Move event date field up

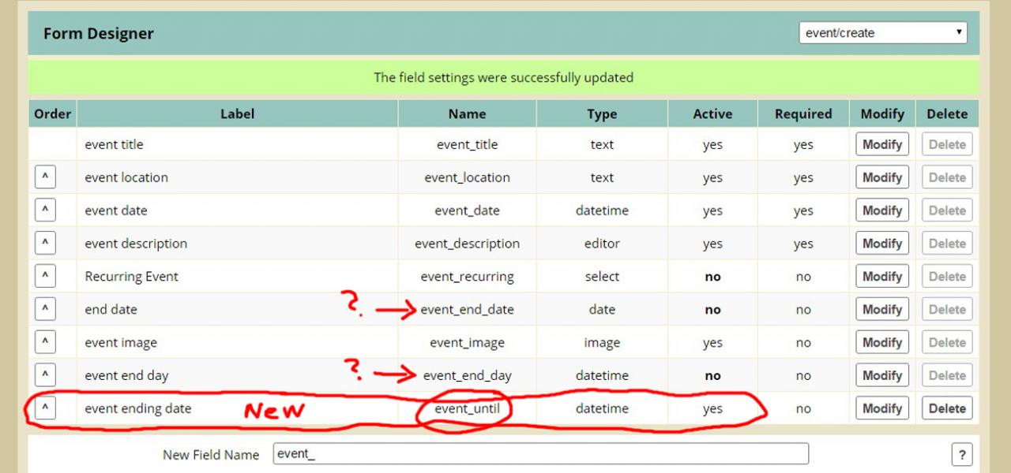coord(45,210)
